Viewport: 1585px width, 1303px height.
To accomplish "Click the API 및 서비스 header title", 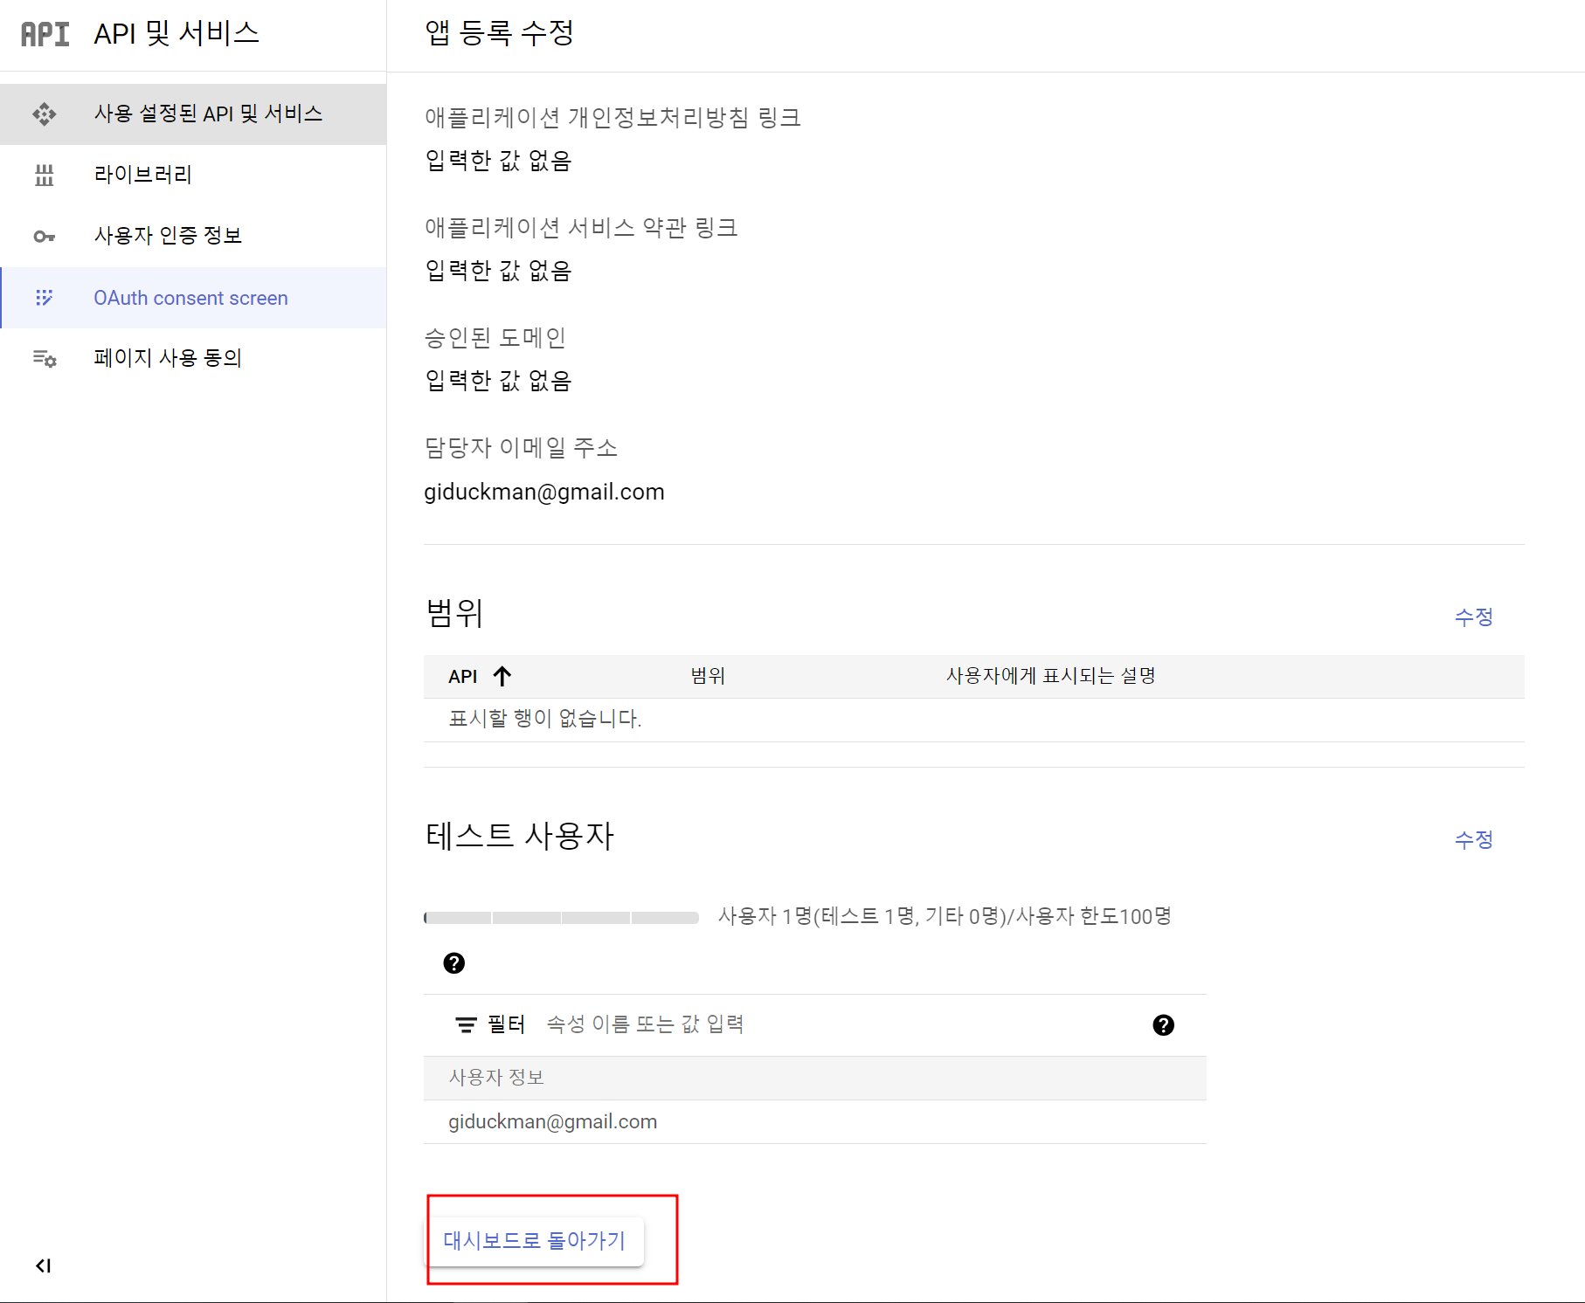I will [x=176, y=33].
